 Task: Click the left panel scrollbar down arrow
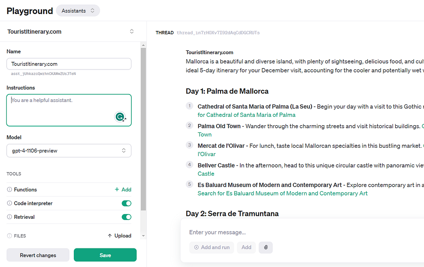pos(143,236)
